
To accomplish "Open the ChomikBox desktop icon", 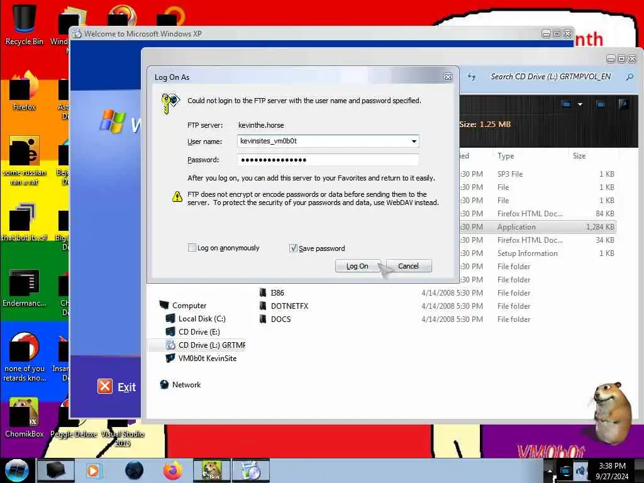I will click(25, 417).
